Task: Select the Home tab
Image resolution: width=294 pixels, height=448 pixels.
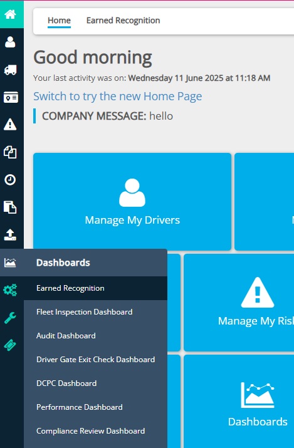Action: click(x=59, y=21)
